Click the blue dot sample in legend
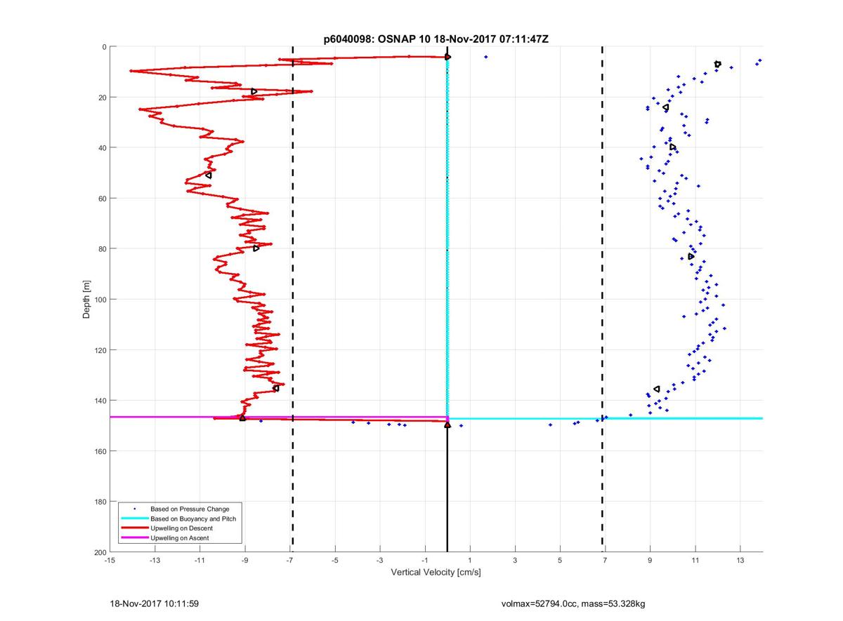843x621 pixels. coord(134,509)
